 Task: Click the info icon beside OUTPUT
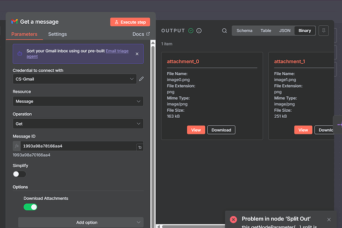(x=199, y=31)
